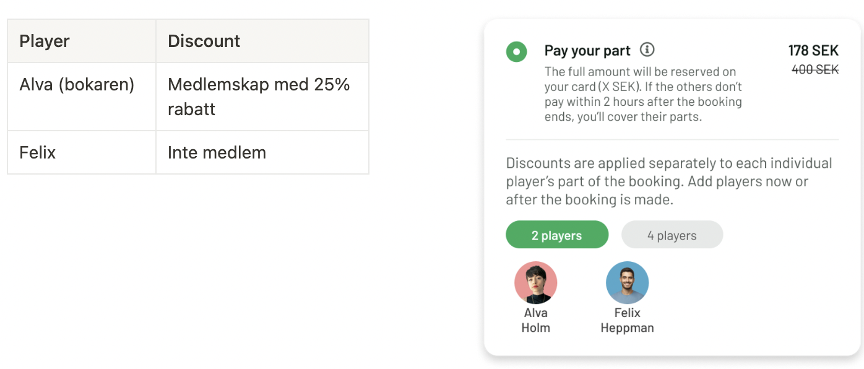Viewport: 864px width, 369px height.
Task: Click Alva Holm's avatar photo
Action: tap(535, 282)
